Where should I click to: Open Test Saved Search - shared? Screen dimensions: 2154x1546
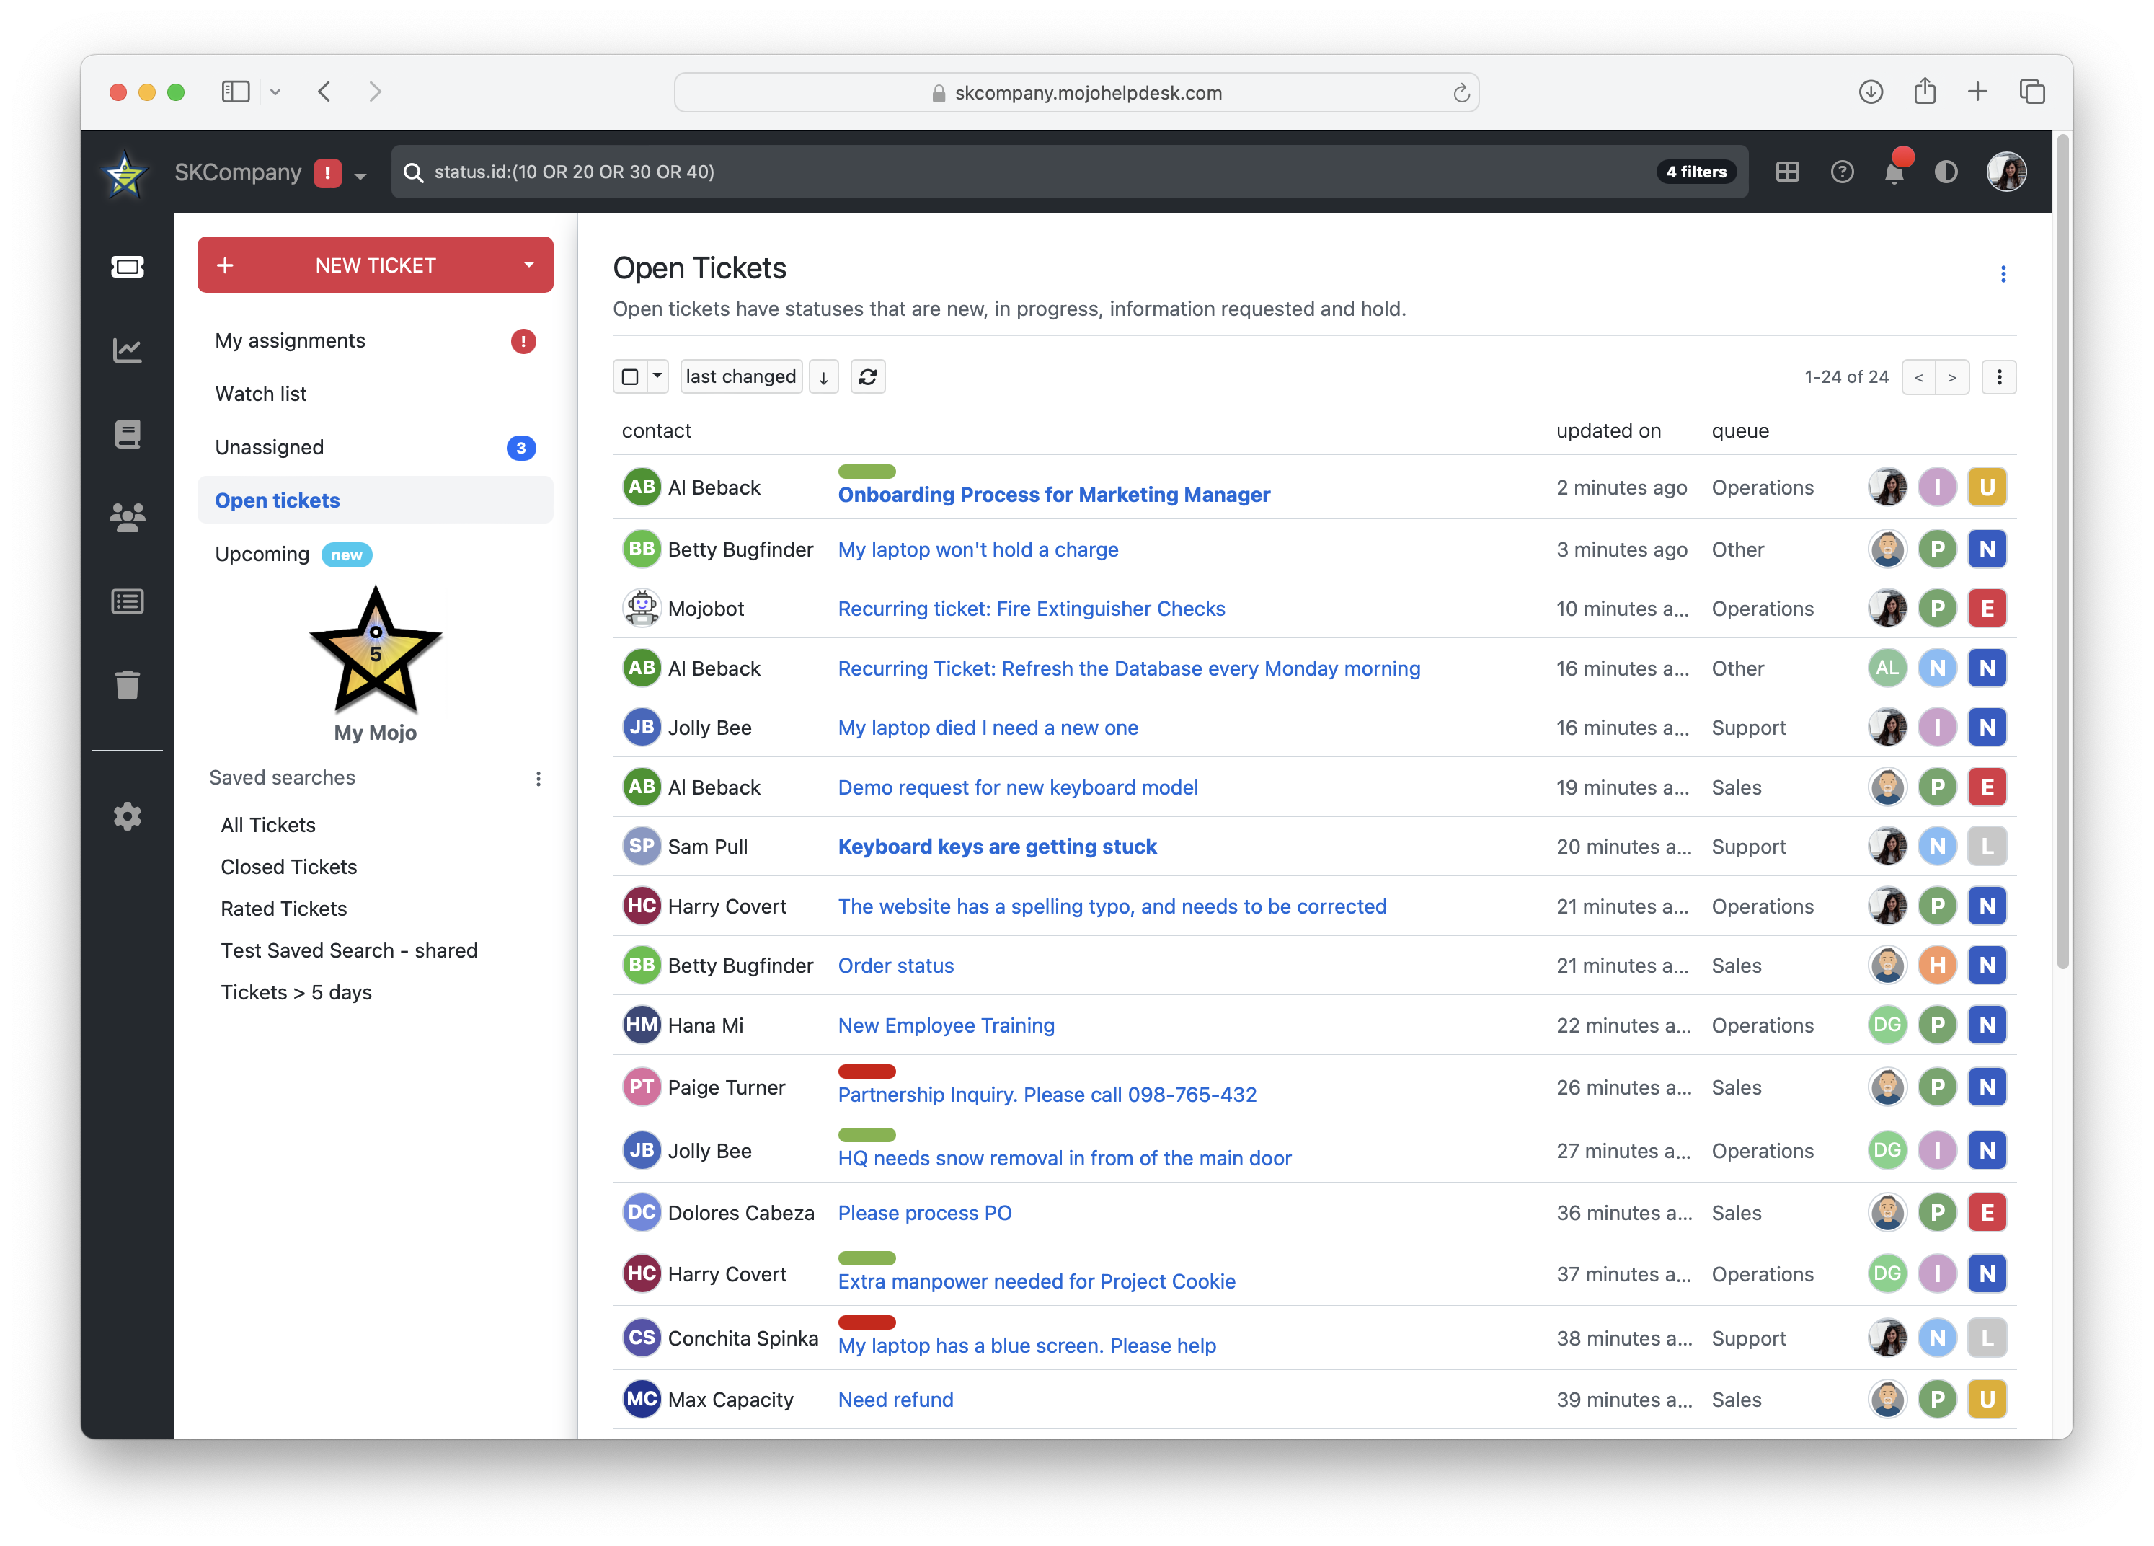click(x=349, y=950)
